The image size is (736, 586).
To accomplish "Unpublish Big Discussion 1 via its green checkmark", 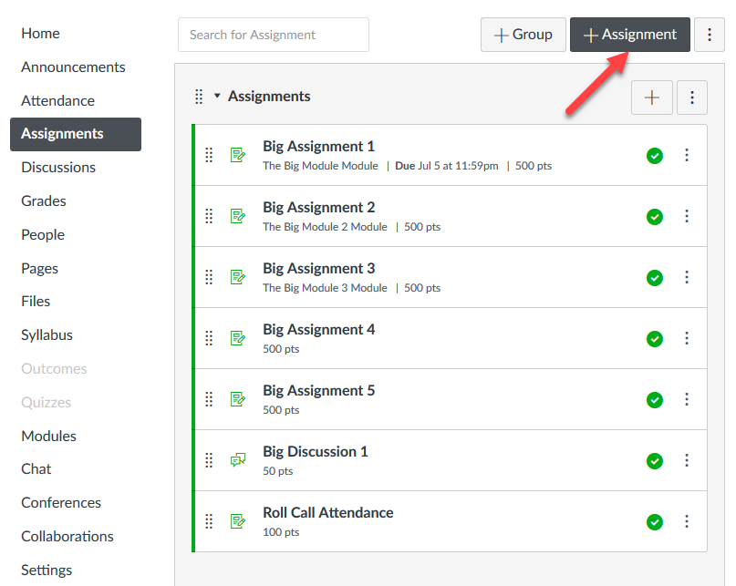I will tap(654, 460).
